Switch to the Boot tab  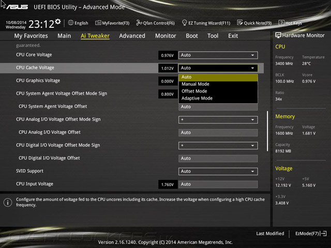[x=192, y=36]
